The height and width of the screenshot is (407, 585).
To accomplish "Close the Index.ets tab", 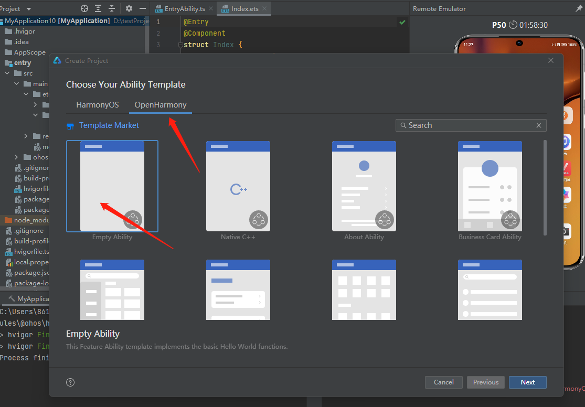I will 264,8.
